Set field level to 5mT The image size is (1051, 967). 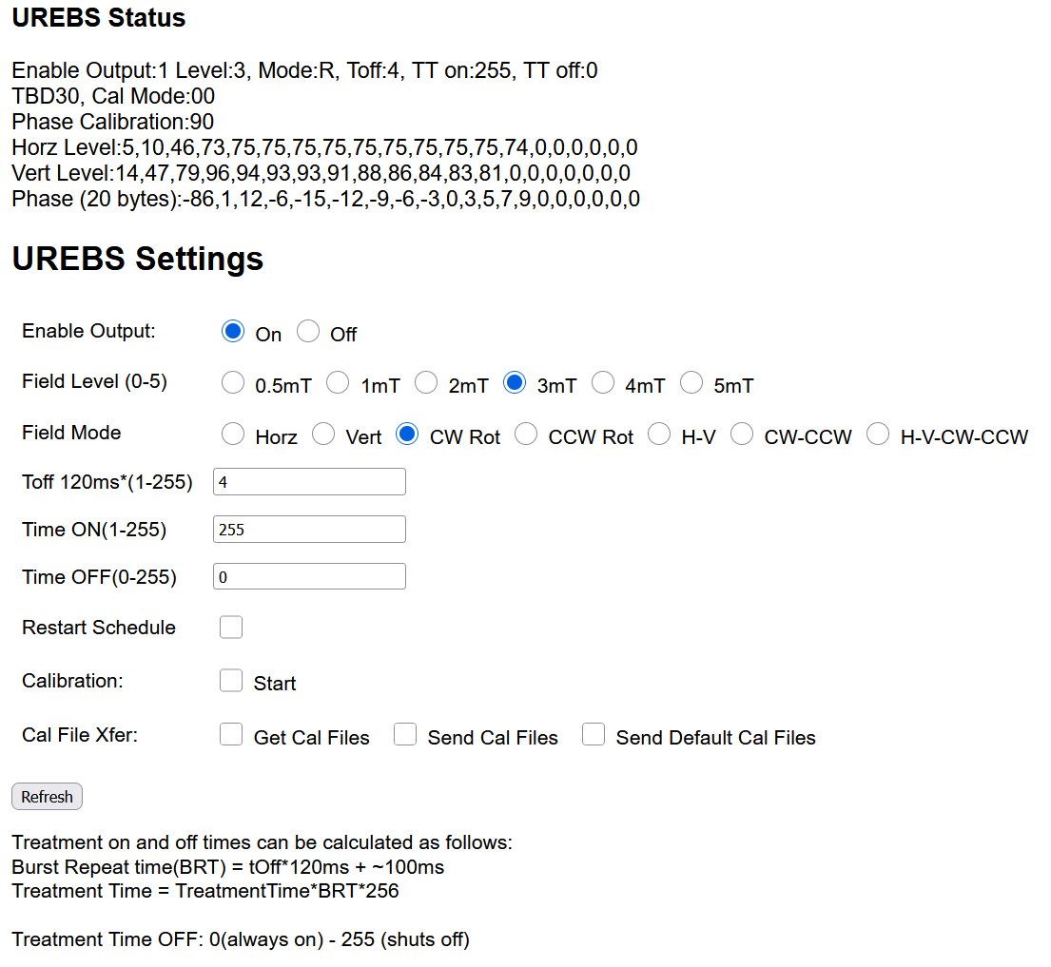692,383
